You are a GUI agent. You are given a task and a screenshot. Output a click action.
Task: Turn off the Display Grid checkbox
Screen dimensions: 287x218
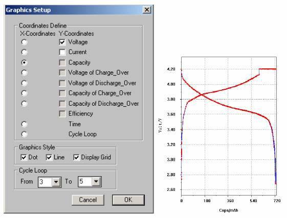click(76, 157)
